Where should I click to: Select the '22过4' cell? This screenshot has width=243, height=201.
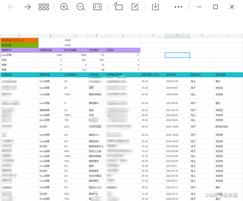click(x=75, y=45)
